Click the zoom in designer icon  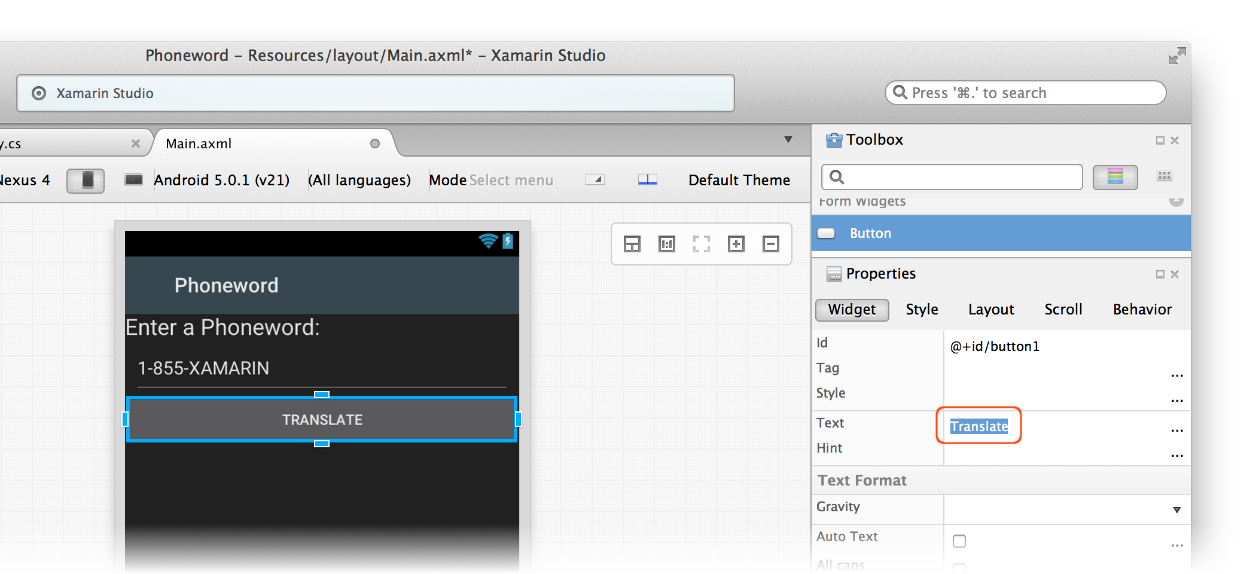pyautogui.click(x=736, y=244)
